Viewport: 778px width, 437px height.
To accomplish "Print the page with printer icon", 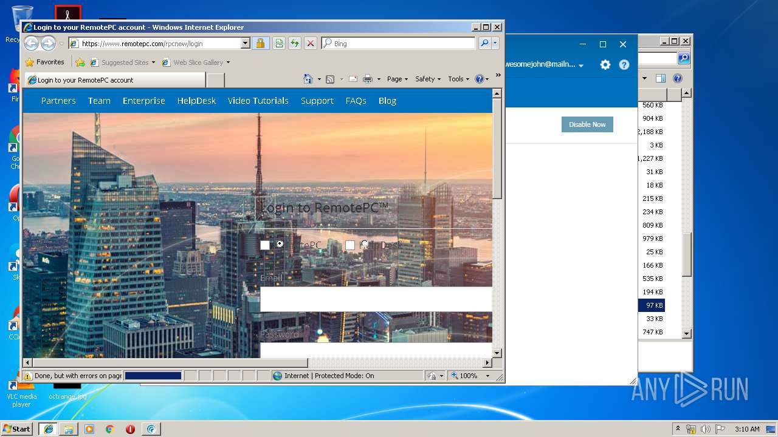I will point(367,79).
